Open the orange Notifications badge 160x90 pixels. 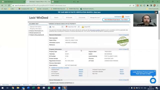click(x=123, y=17)
